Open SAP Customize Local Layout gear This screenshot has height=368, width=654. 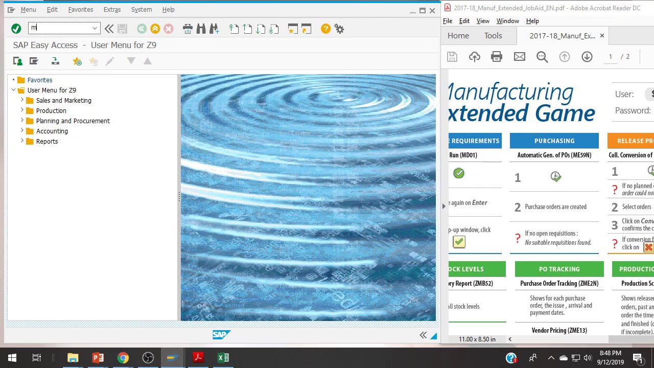coord(339,29)
